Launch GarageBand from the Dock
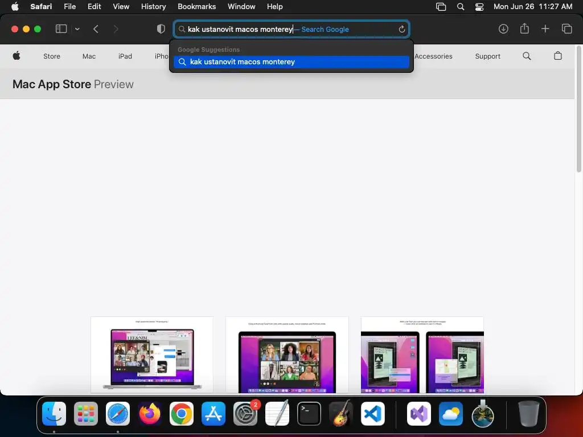The image size is (583, 437). click(341, 414)
